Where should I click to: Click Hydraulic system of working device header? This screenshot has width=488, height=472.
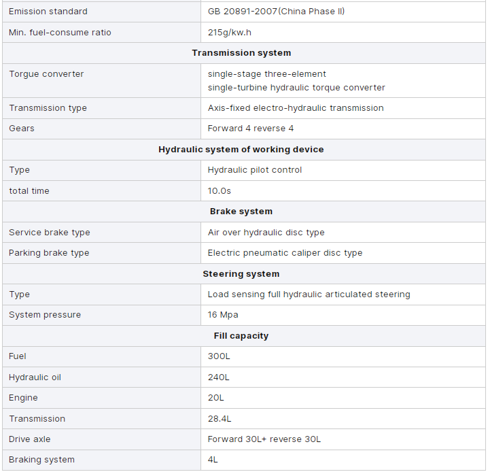241,150
